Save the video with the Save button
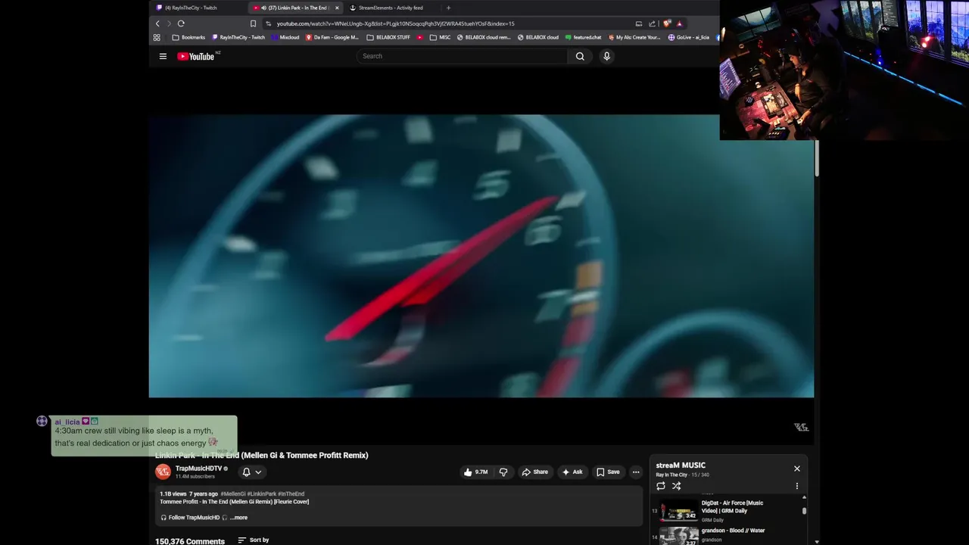 [608, 472]
